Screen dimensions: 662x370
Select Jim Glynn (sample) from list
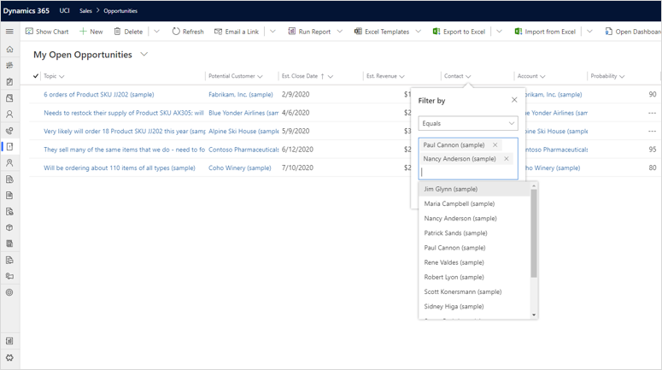[x=475, y=189]
